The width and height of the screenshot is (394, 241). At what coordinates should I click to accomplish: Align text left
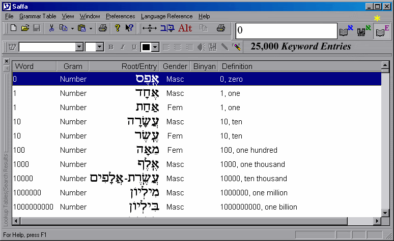pyautogui.click(x=166, y=47)
